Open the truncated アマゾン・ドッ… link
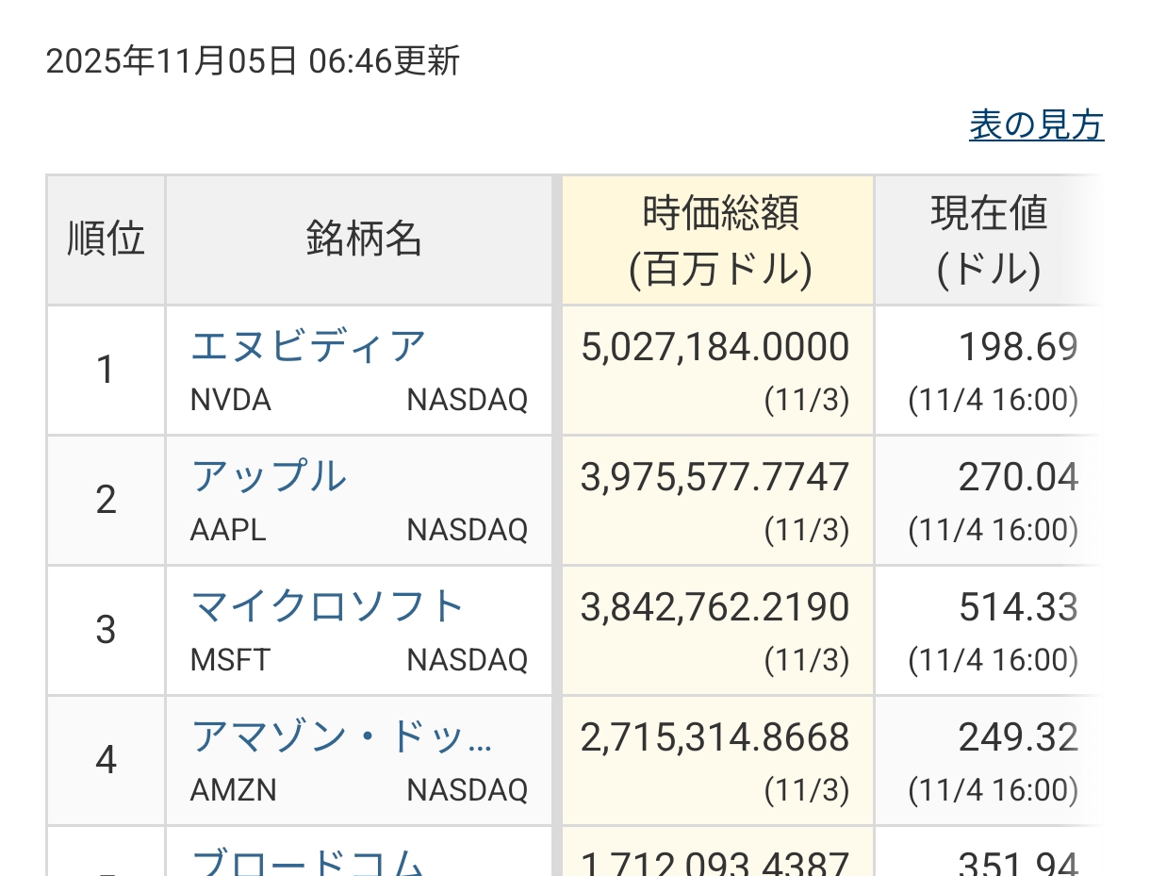This screenshot has height=876, width=1150. [341, 737]
